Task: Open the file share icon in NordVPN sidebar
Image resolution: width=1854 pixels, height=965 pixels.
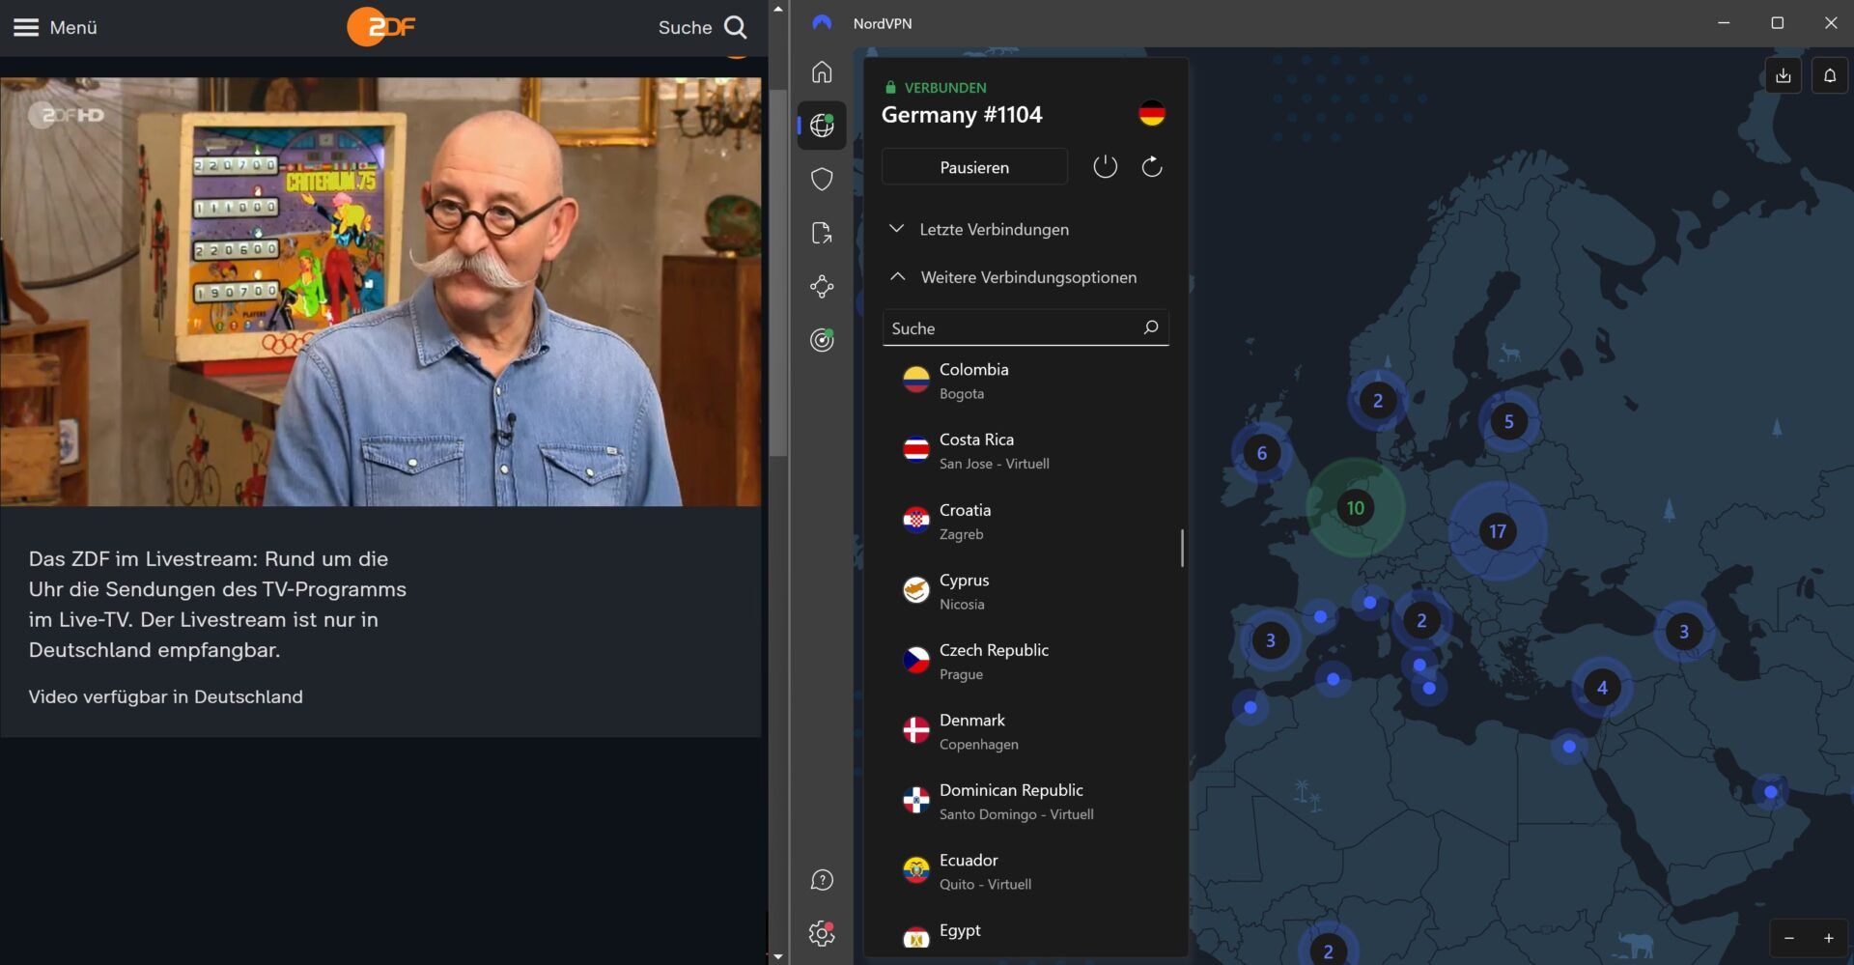Action: coord(822,233)
